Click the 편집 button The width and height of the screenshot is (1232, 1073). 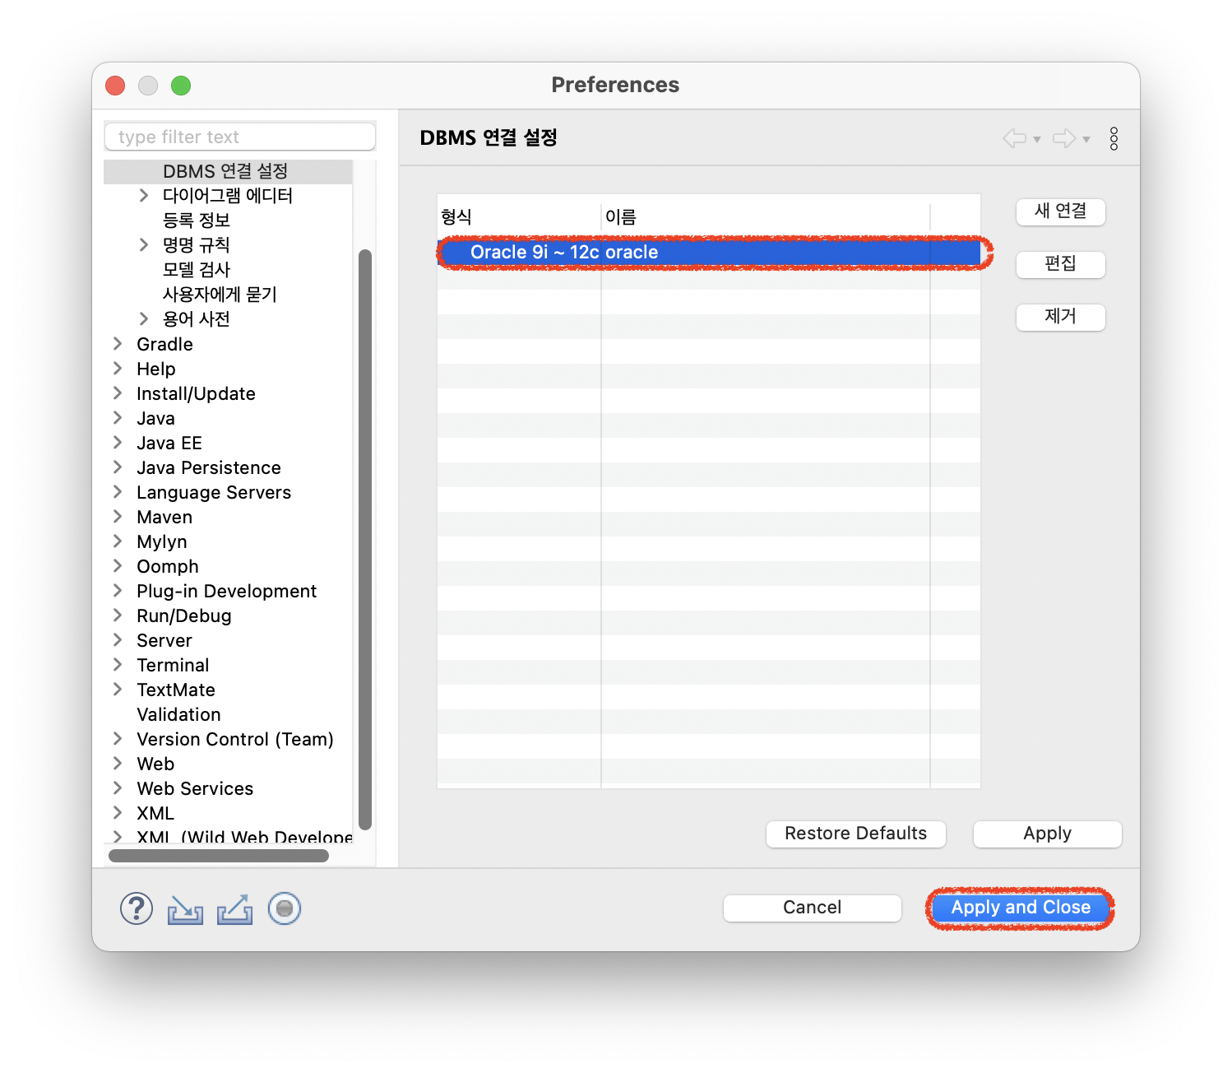pyautogui.click(x=1061, y=264)
